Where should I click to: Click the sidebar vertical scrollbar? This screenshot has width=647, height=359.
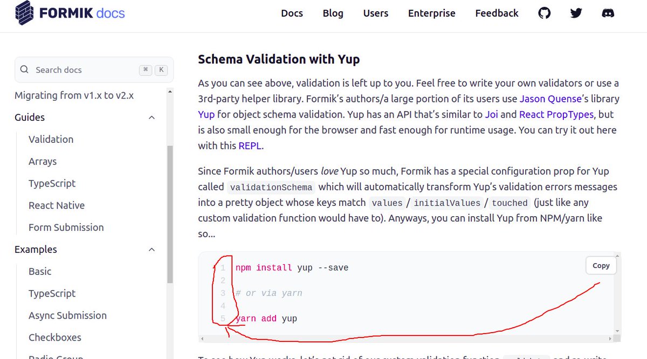[170, 215]
